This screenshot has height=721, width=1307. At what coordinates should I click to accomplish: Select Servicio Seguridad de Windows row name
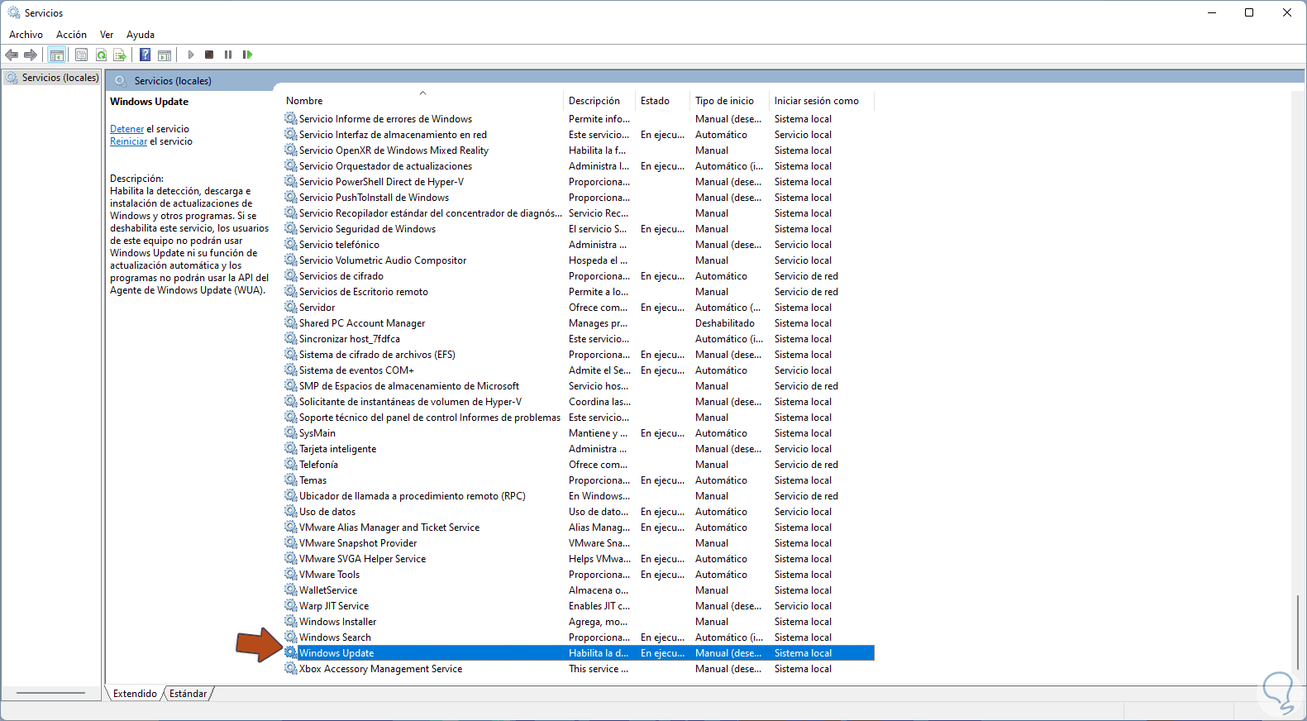[367, 229]
